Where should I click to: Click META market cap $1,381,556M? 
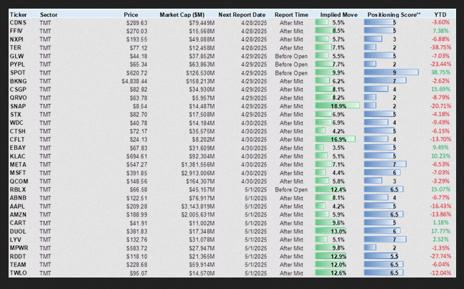click(x=198, y=165)
